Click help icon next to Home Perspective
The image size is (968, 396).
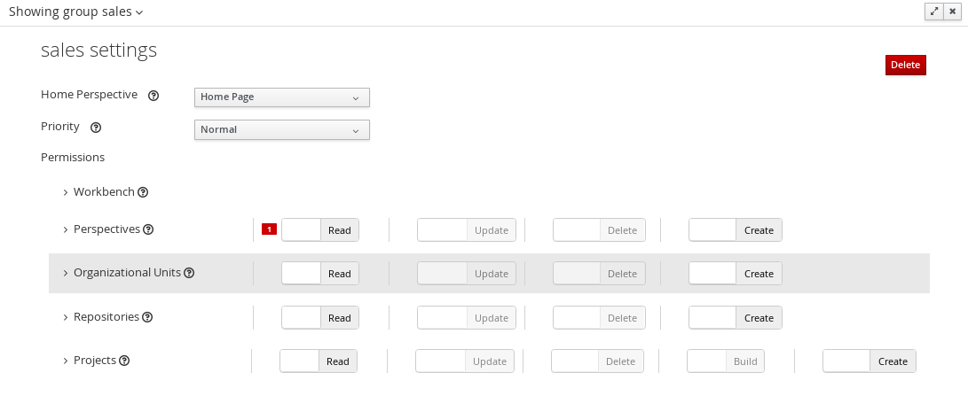[x=153, y=96]
